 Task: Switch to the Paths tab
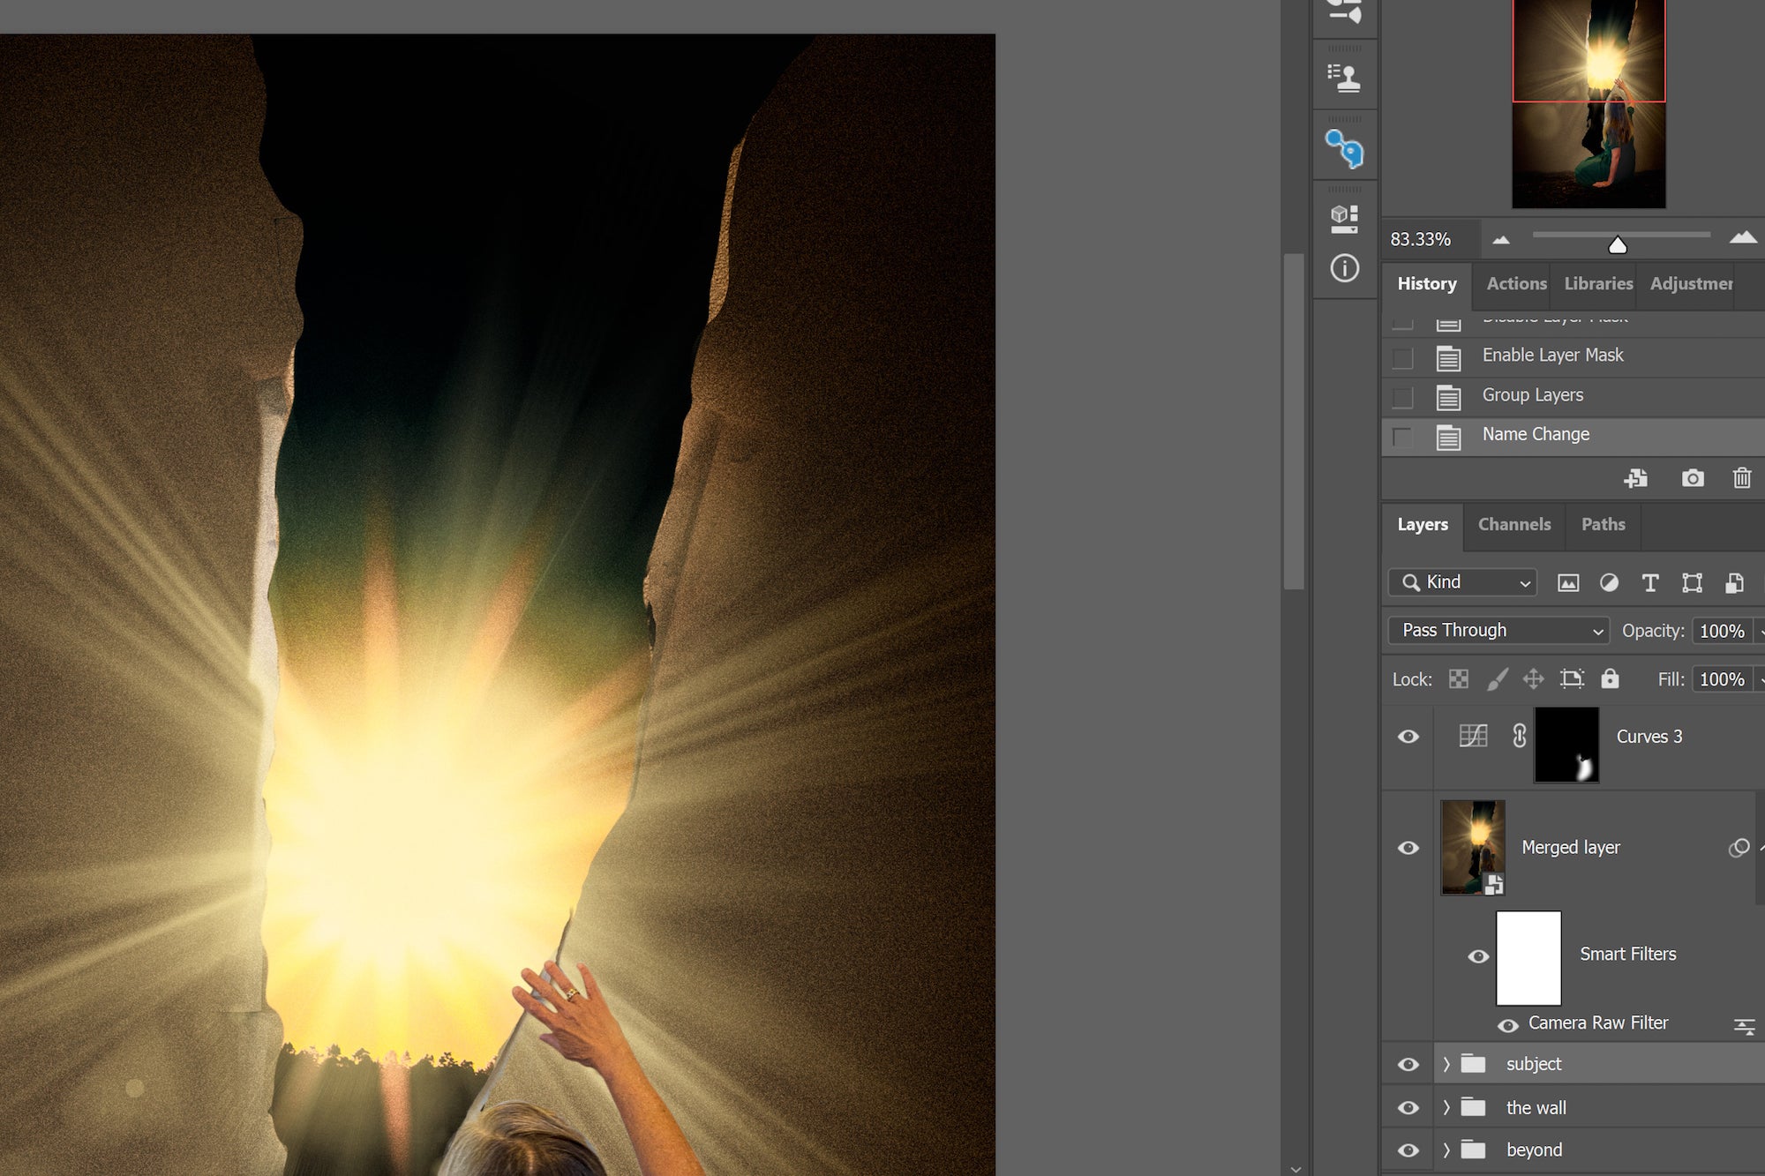pyautogui.click(x=1604, y=525)
